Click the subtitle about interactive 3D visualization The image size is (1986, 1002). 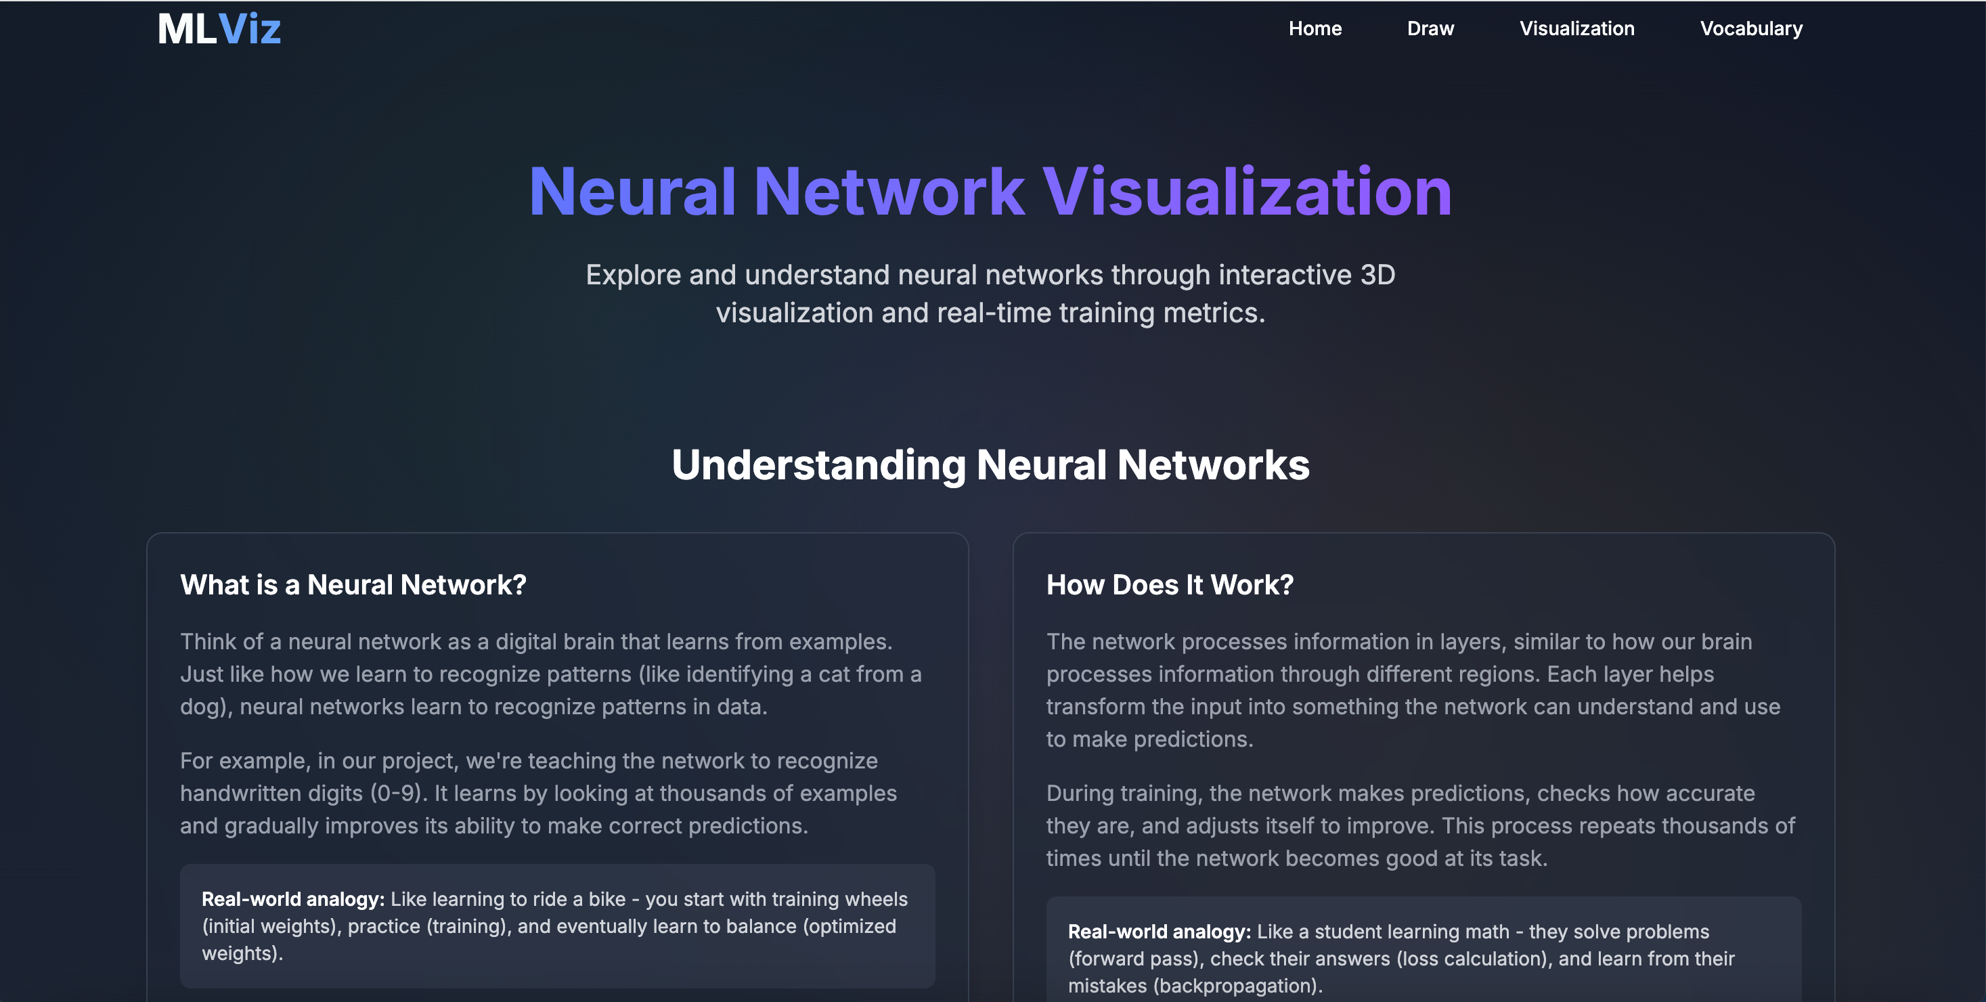tap(992, 293)
